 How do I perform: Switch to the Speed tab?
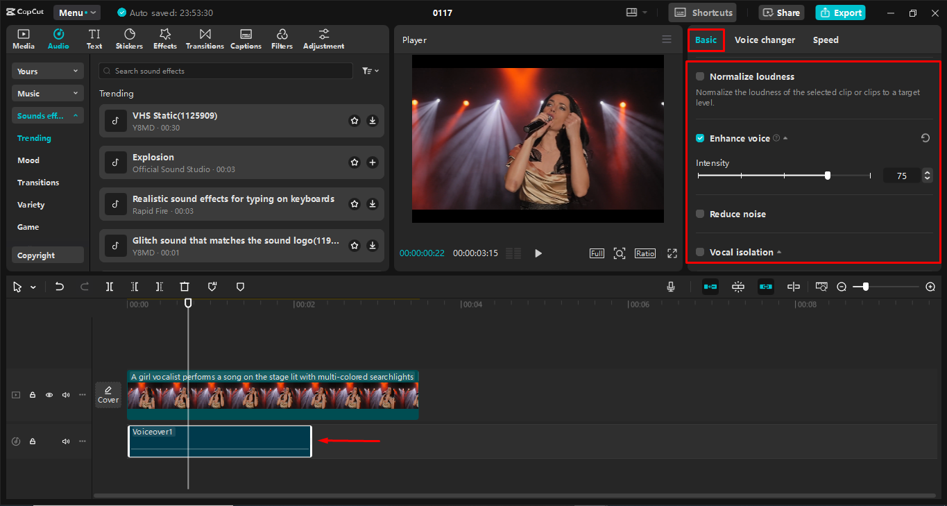826,40
